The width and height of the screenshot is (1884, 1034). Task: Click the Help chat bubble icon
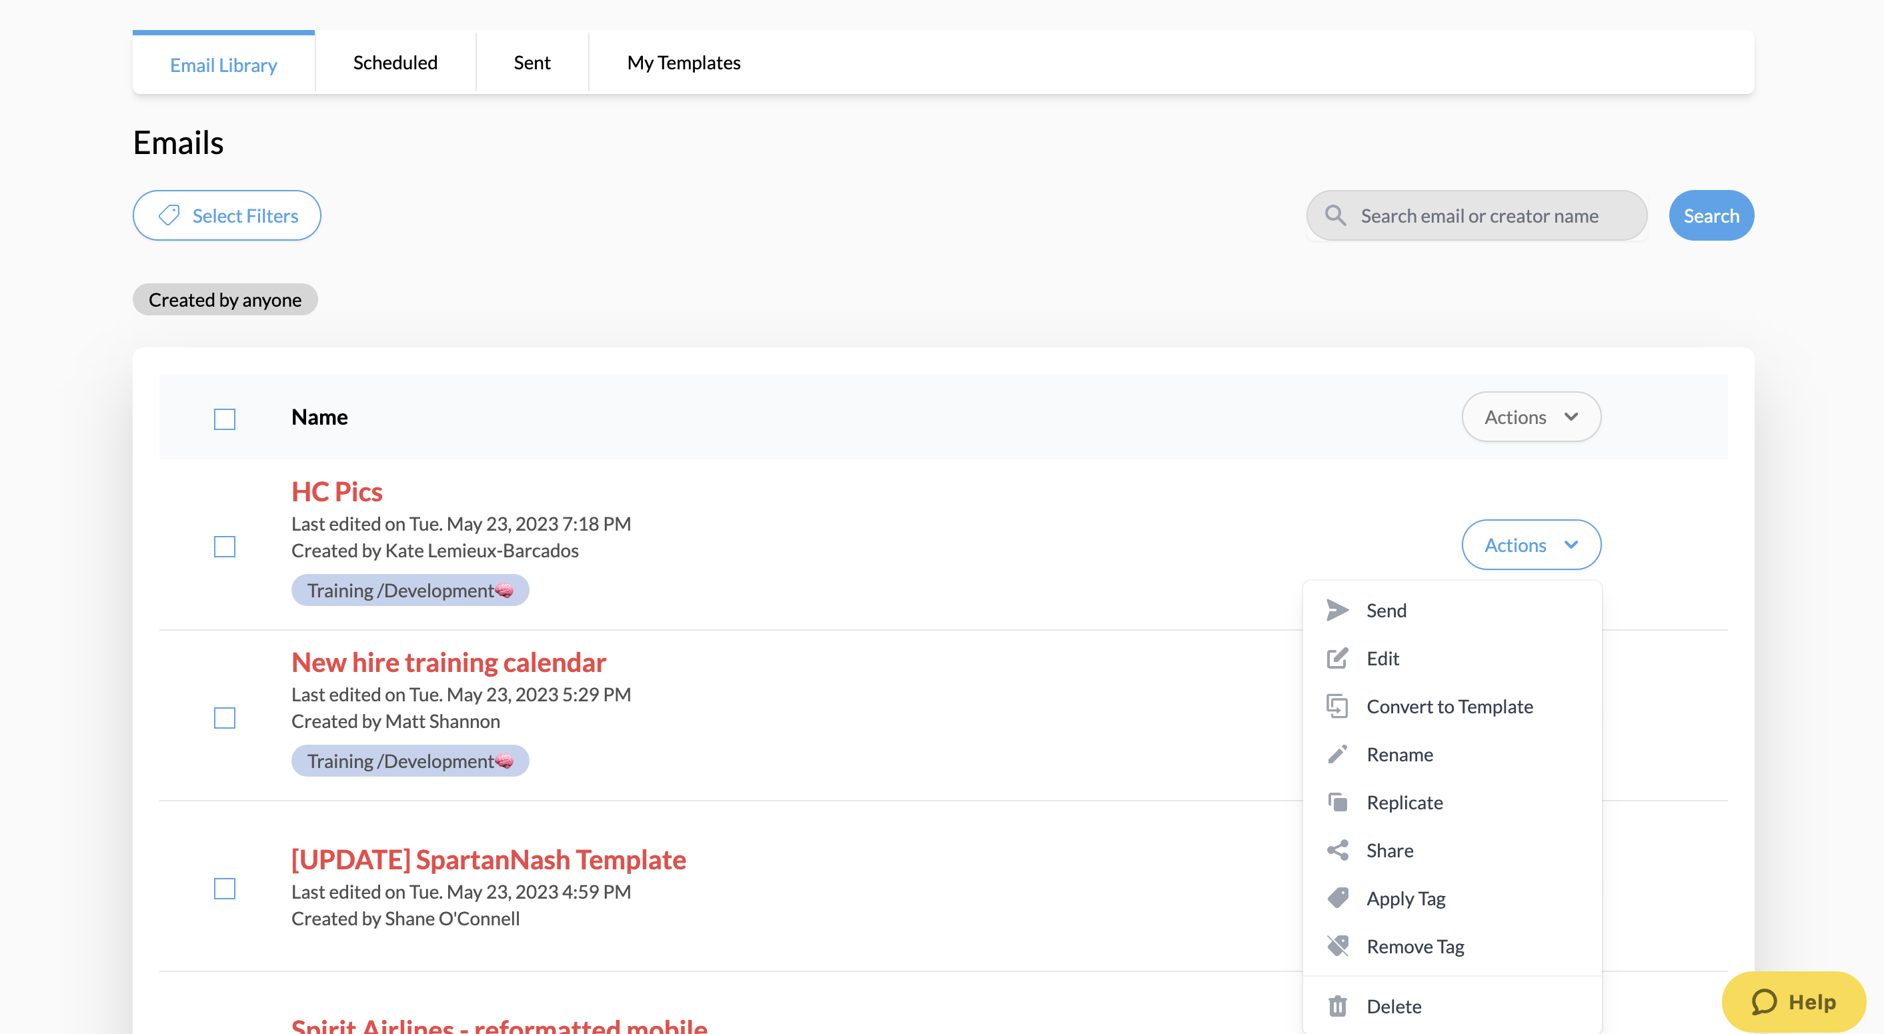click(1763, 1002)
